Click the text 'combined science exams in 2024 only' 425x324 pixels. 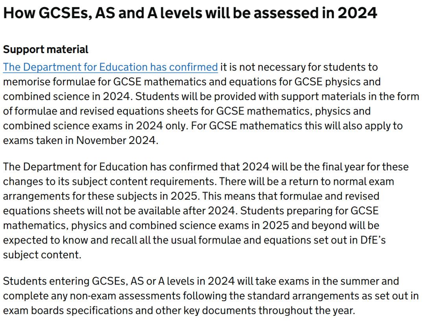95,126
